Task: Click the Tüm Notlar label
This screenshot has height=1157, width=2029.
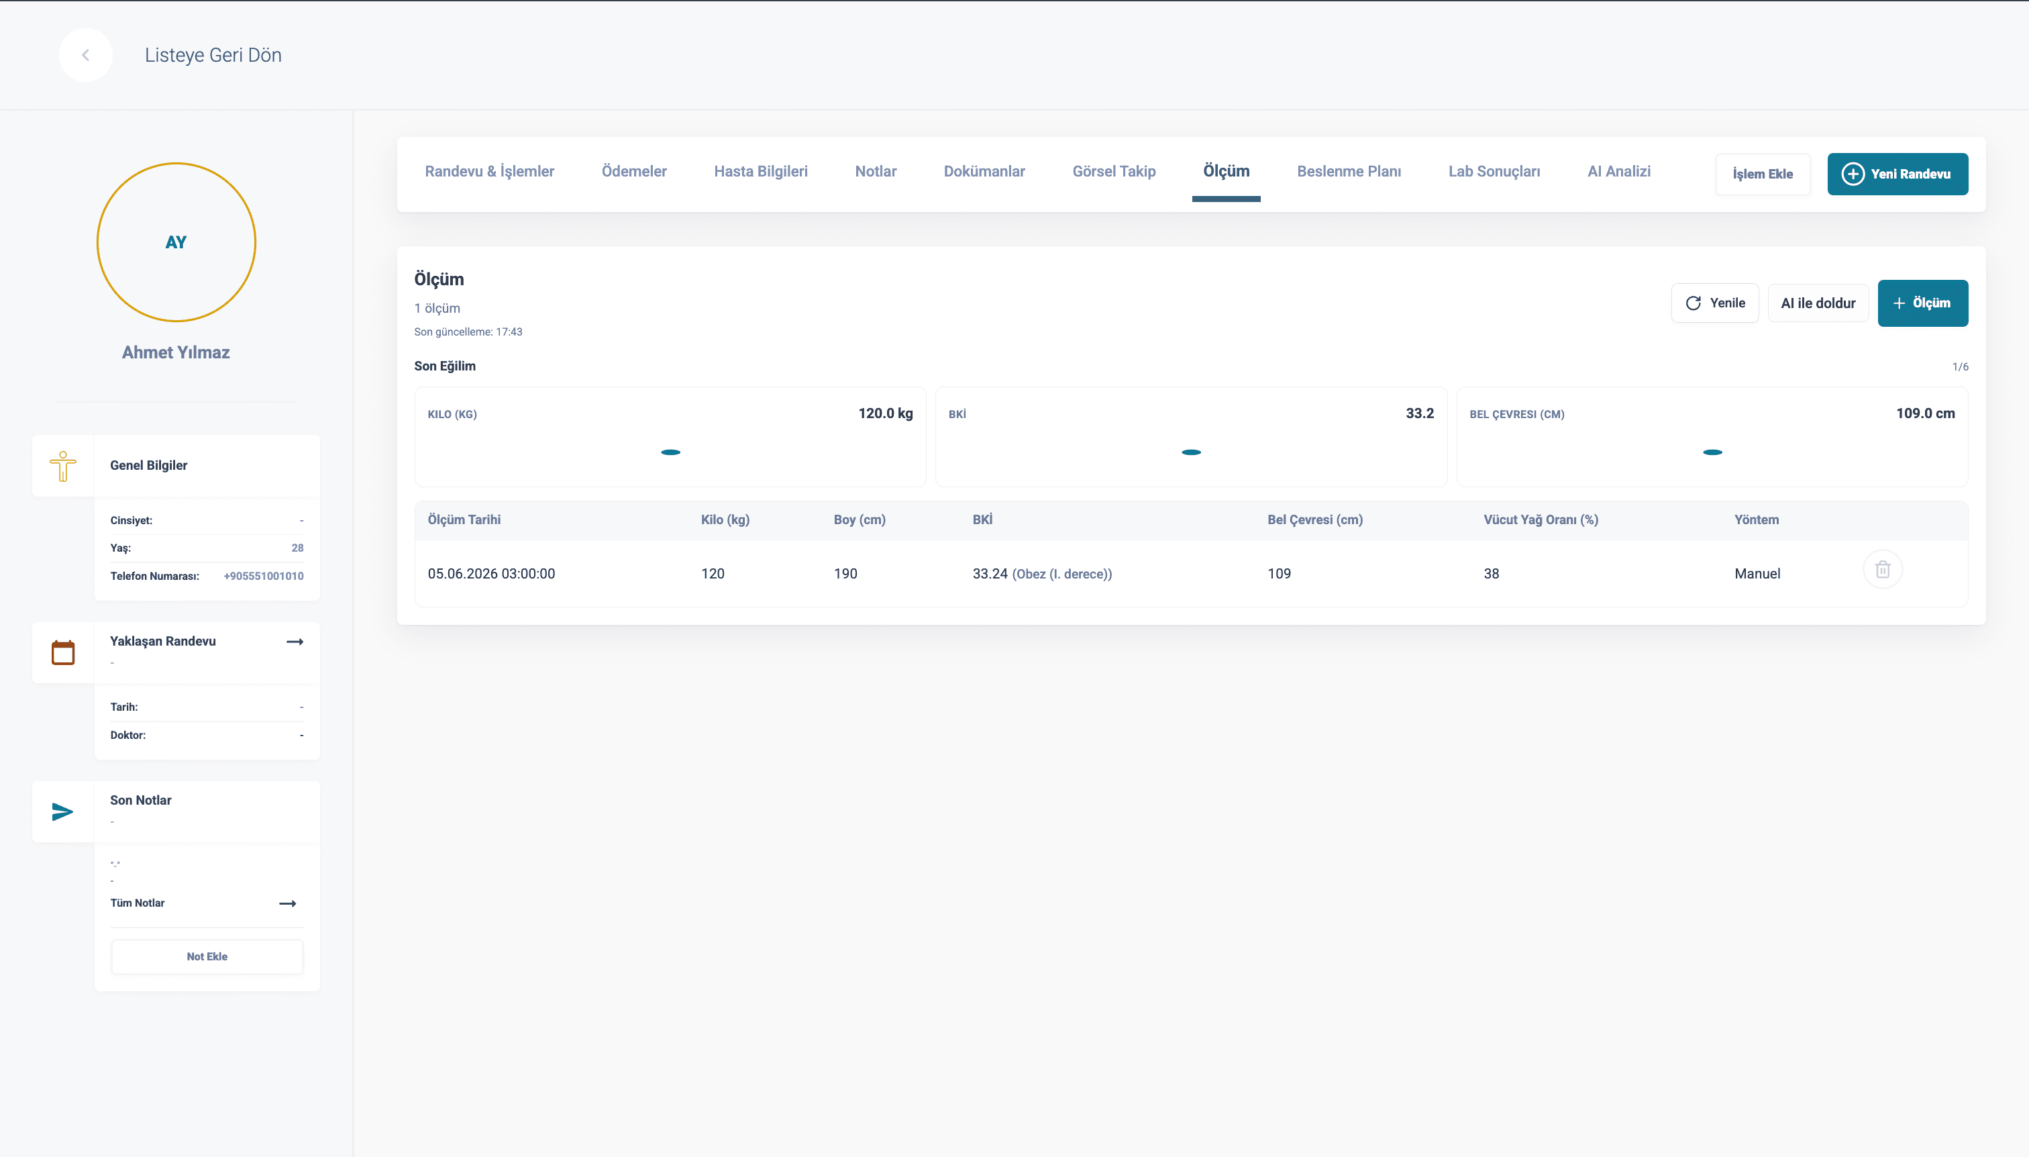Action: point(138,903)
